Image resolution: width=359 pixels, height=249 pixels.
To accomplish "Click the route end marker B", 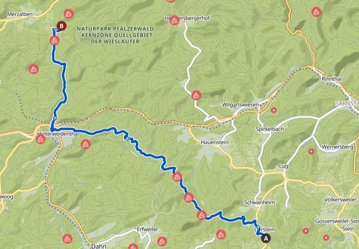I will (x=61, y=26).
